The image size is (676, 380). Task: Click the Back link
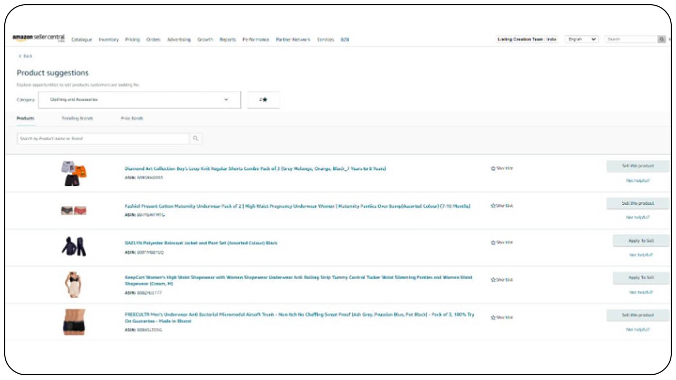click(25, 56)
